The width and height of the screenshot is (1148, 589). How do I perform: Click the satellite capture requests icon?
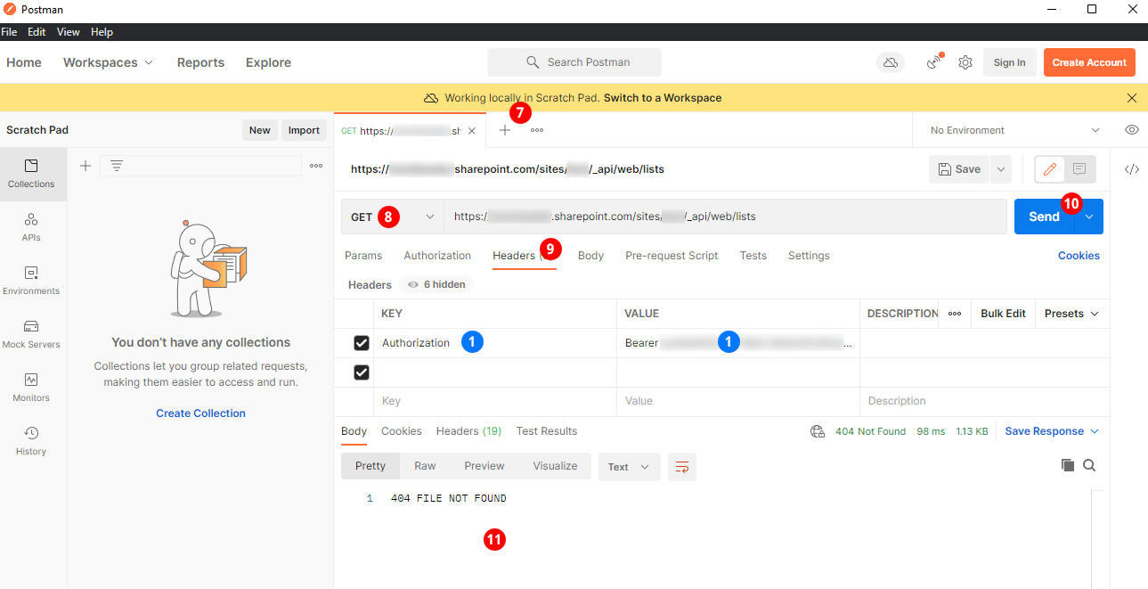click(x=934, y=62)
